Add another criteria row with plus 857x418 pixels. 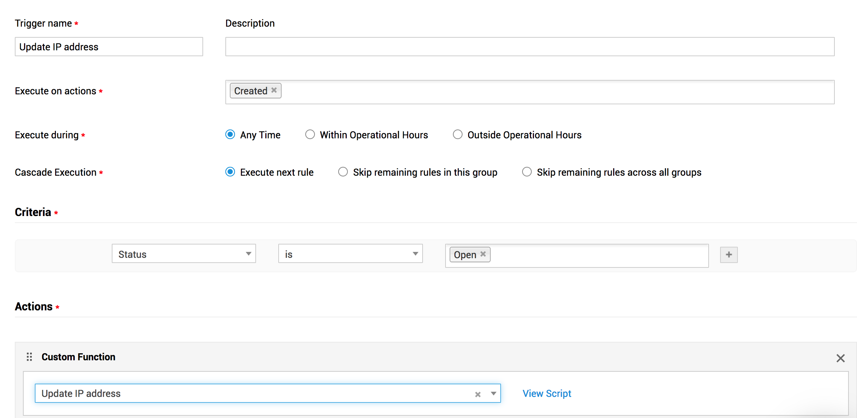tap(729, 254)
